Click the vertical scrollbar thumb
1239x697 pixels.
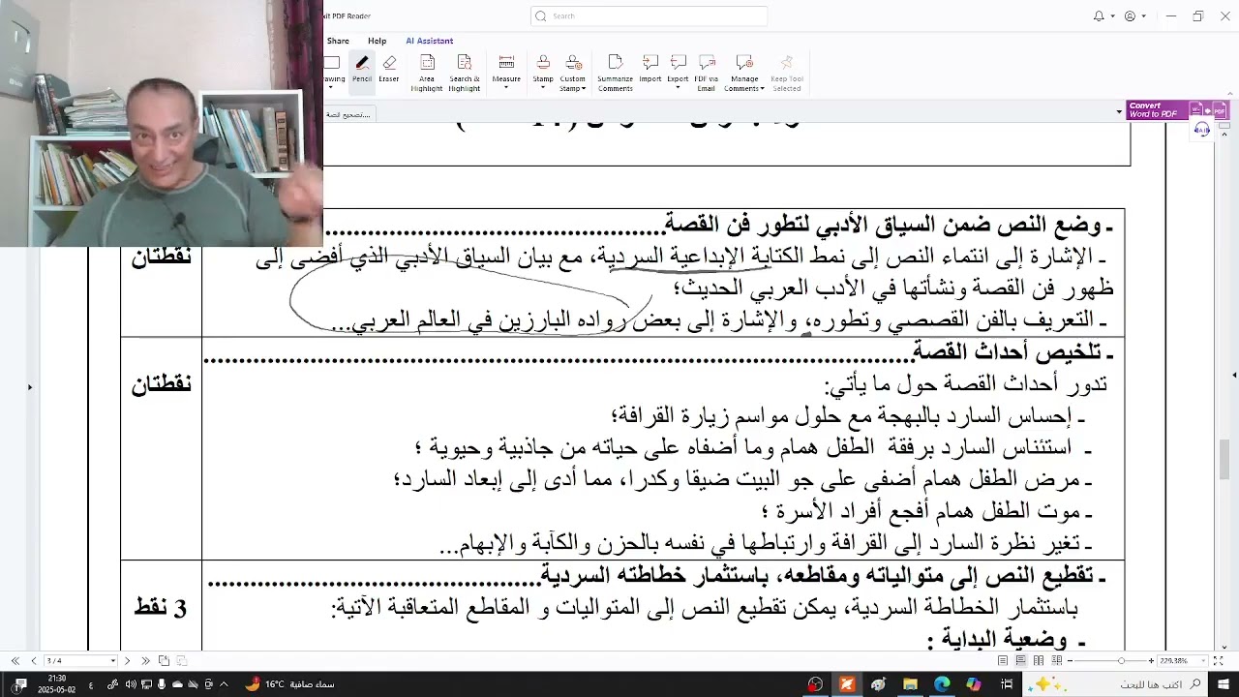1224,460
